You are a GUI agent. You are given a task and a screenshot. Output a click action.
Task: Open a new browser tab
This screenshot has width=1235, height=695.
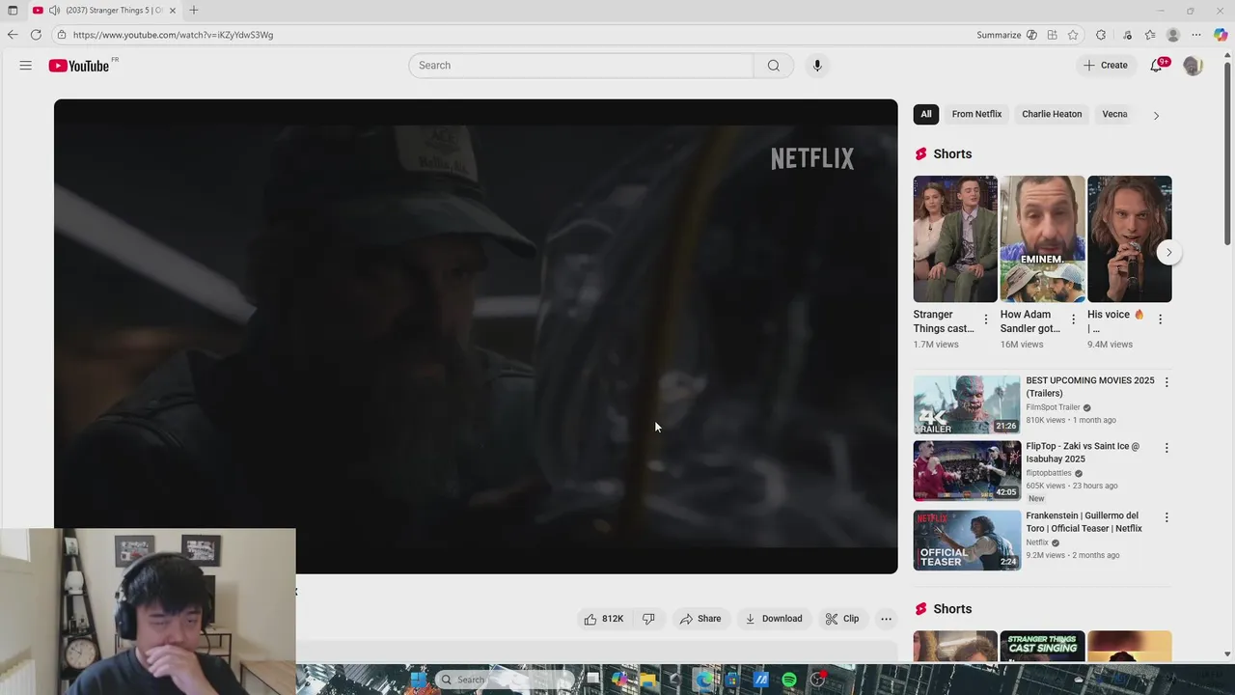pos(194,11)
